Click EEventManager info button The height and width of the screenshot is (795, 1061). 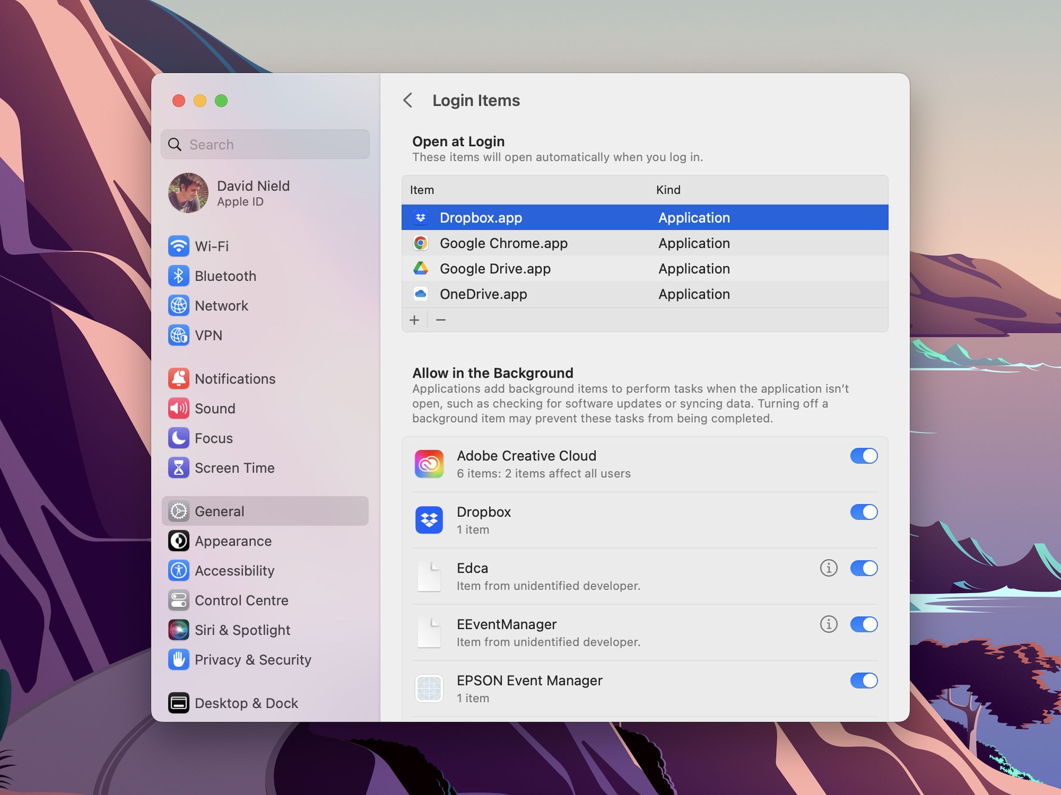click(x=829, y=625)
